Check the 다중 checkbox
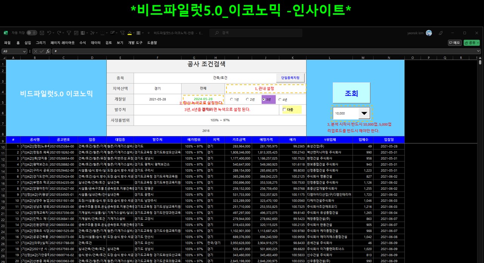 coord(284,110)
